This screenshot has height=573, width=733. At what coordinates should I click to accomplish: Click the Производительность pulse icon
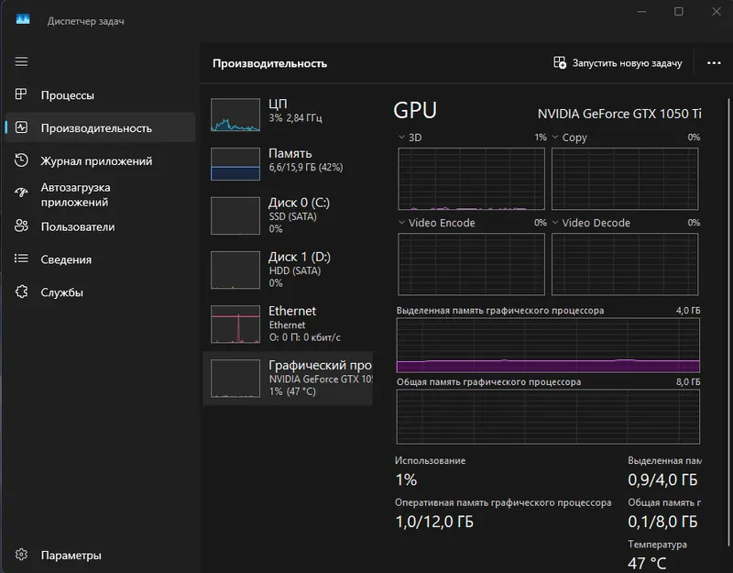tap(21, 127)
